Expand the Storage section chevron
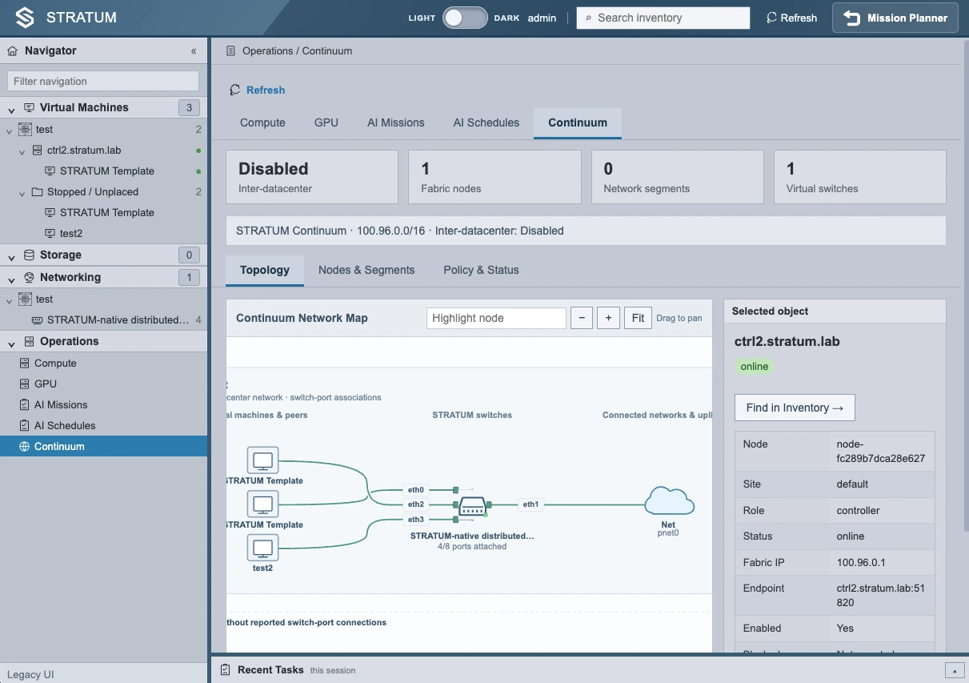The height and width of the screenshot is (683, 969). (x=11, y=256)
